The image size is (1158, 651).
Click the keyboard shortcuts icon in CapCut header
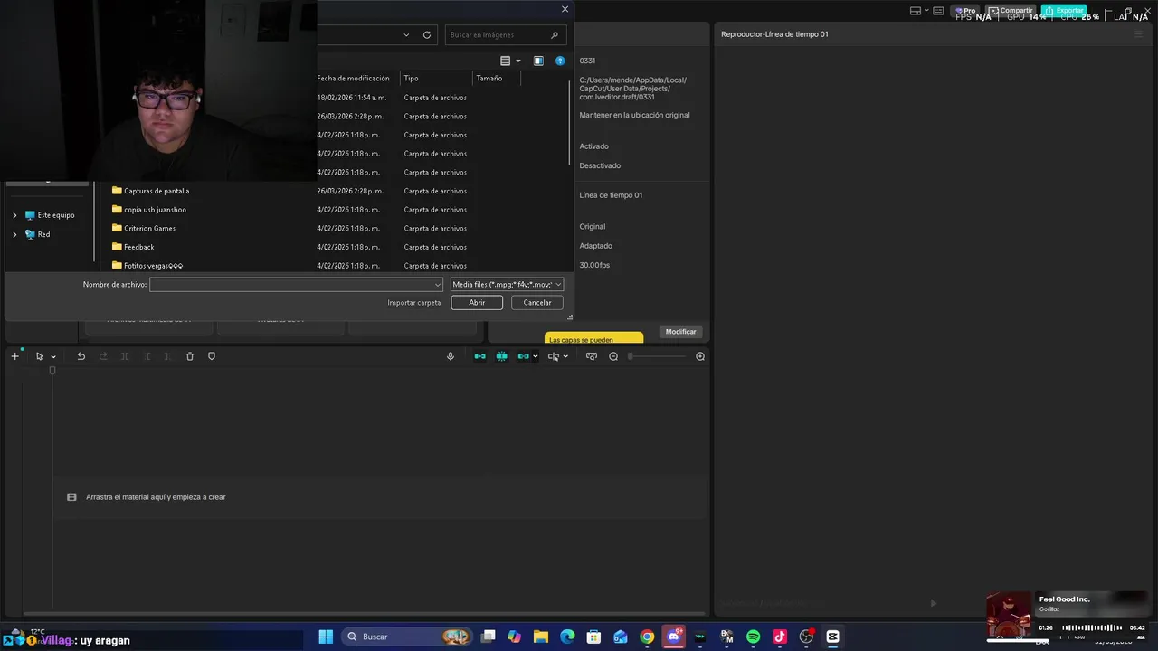click(938, 11)
